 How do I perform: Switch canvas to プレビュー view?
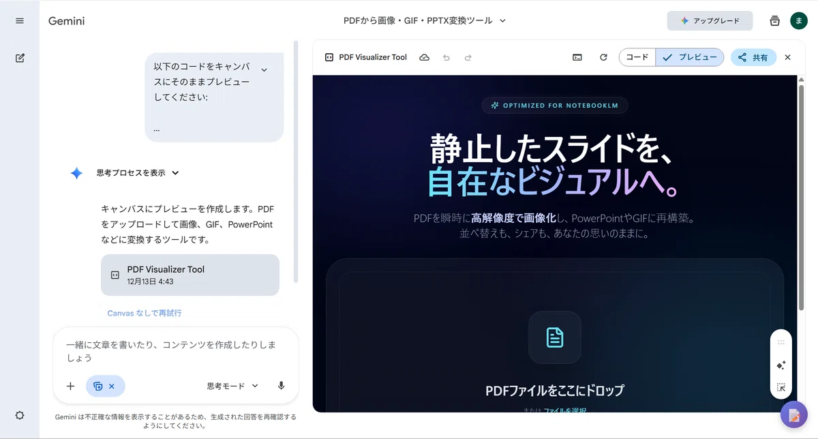coord(690,57)
